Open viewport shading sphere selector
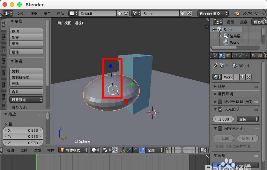 pos(95,150)
